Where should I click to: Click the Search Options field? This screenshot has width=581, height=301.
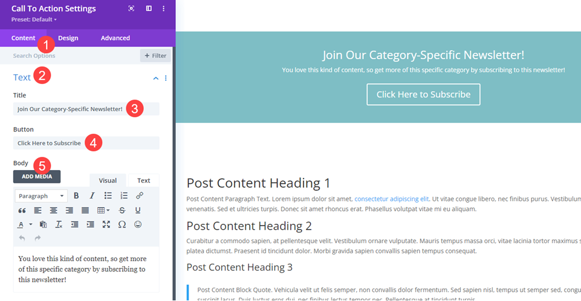click(x=73, y=55)
